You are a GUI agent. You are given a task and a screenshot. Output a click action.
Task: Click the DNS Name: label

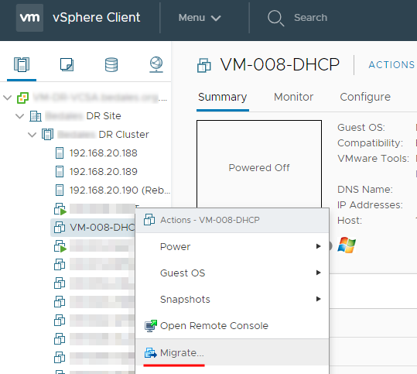(365, 190)
